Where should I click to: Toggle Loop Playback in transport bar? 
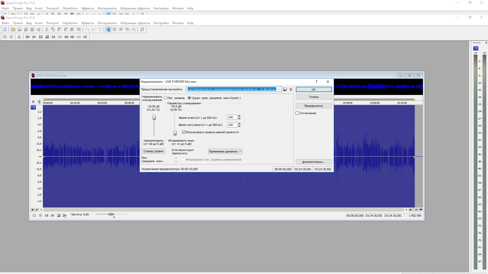(19, 37)
